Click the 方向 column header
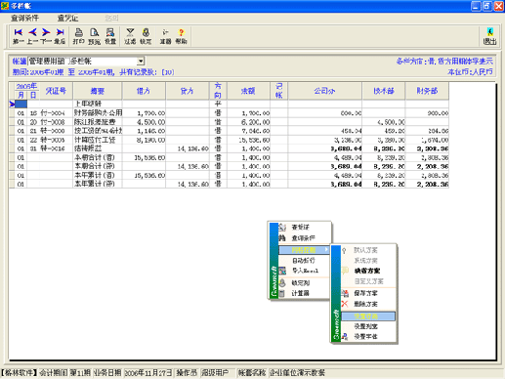505x379 pixels. click(218, 91)
